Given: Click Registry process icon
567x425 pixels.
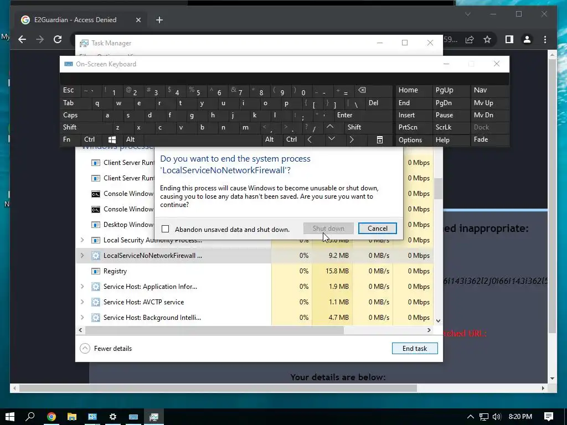Looking at the screenshot, I should pyautogui.click(x=95, y=271).
